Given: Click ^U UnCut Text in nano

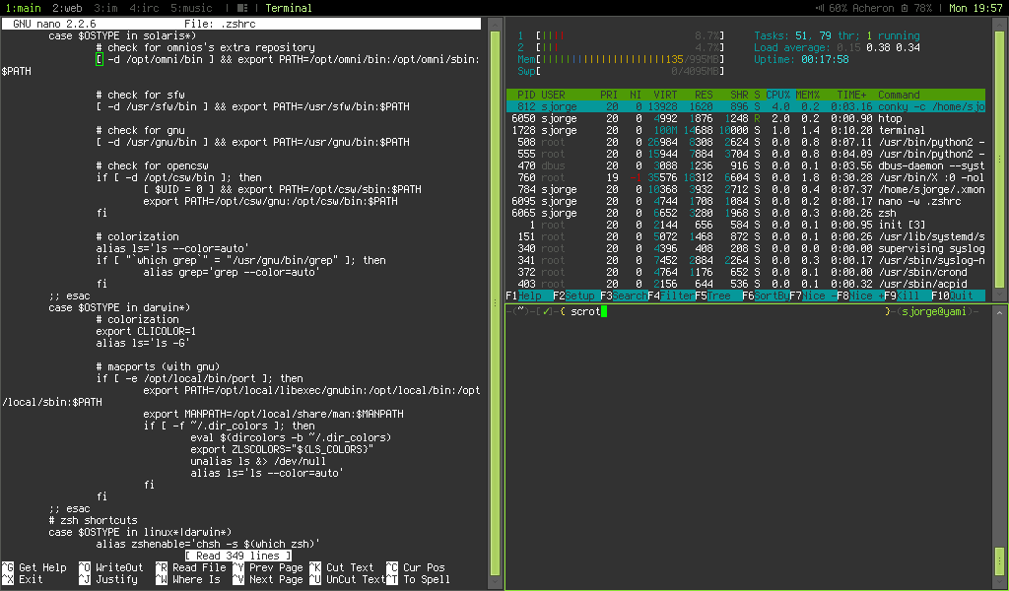Looking at the screenshot, I should [348, 579].
